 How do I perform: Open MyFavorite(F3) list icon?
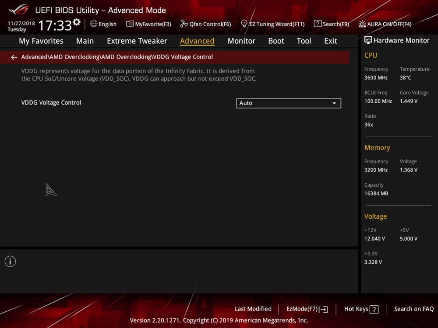click(130, 24)
